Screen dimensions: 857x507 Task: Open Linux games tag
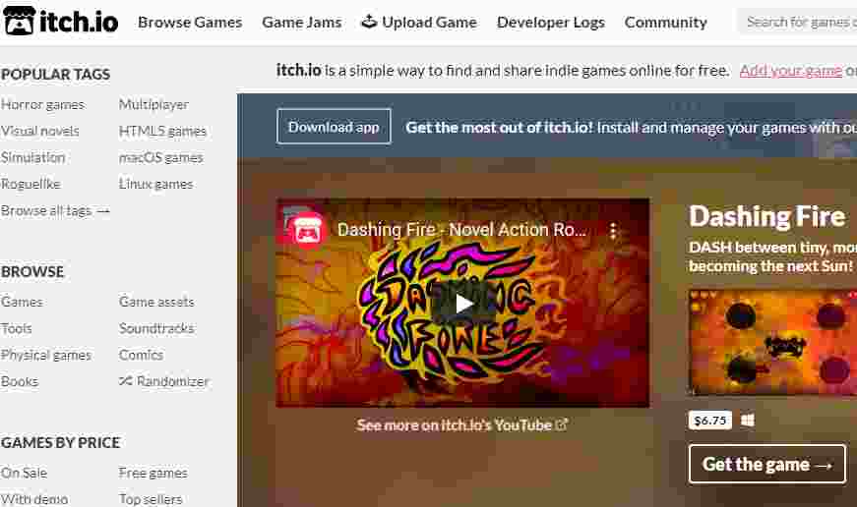coord(155,184)
